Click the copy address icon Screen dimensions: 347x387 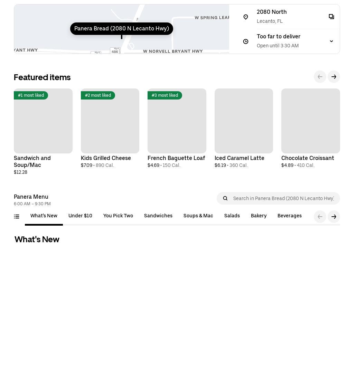click(331, 17)
